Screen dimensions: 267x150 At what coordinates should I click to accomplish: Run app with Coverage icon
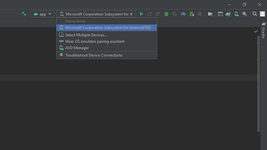click(x=175, y=14)
